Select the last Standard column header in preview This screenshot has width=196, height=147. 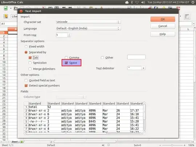pyautogui.click(x=136, y=103)
